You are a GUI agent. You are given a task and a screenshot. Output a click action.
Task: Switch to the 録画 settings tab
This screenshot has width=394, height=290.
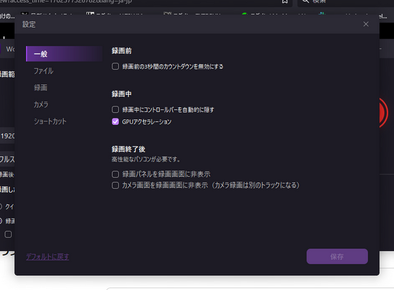pos(41,88)
